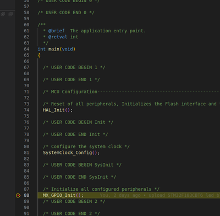Screen dimensions: 220x216
Task: Click the opening brace on line 65
Action: [x=39, y=55]
